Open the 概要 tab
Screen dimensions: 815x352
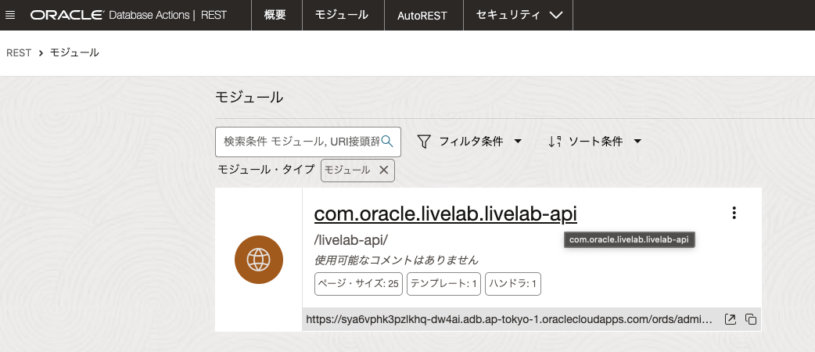[x=275, y=15]
